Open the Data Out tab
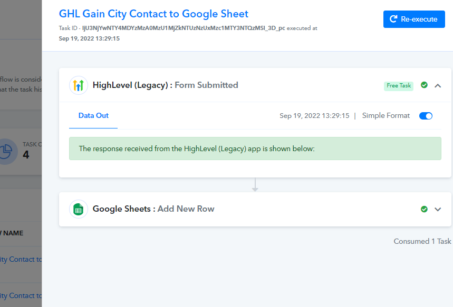The height and width of the screenshot is (307, 453). [93, 116]
